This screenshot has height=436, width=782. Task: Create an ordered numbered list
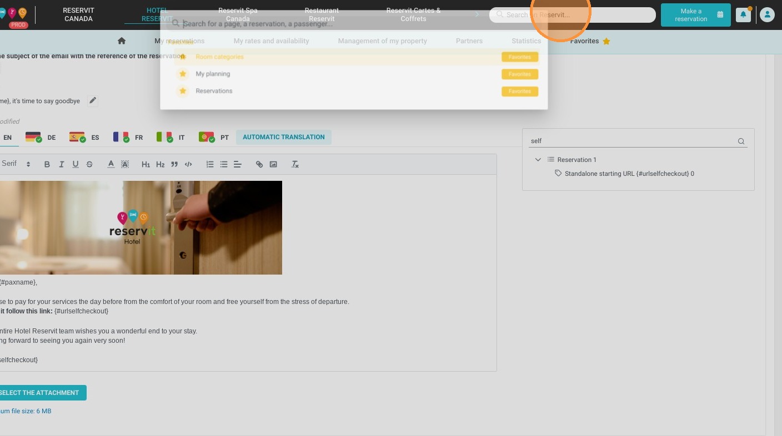[x=210, y=164]
